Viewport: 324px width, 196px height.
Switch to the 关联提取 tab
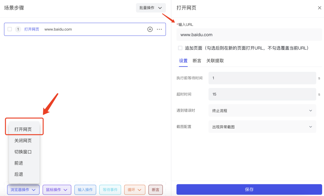(x=215, y=61)
